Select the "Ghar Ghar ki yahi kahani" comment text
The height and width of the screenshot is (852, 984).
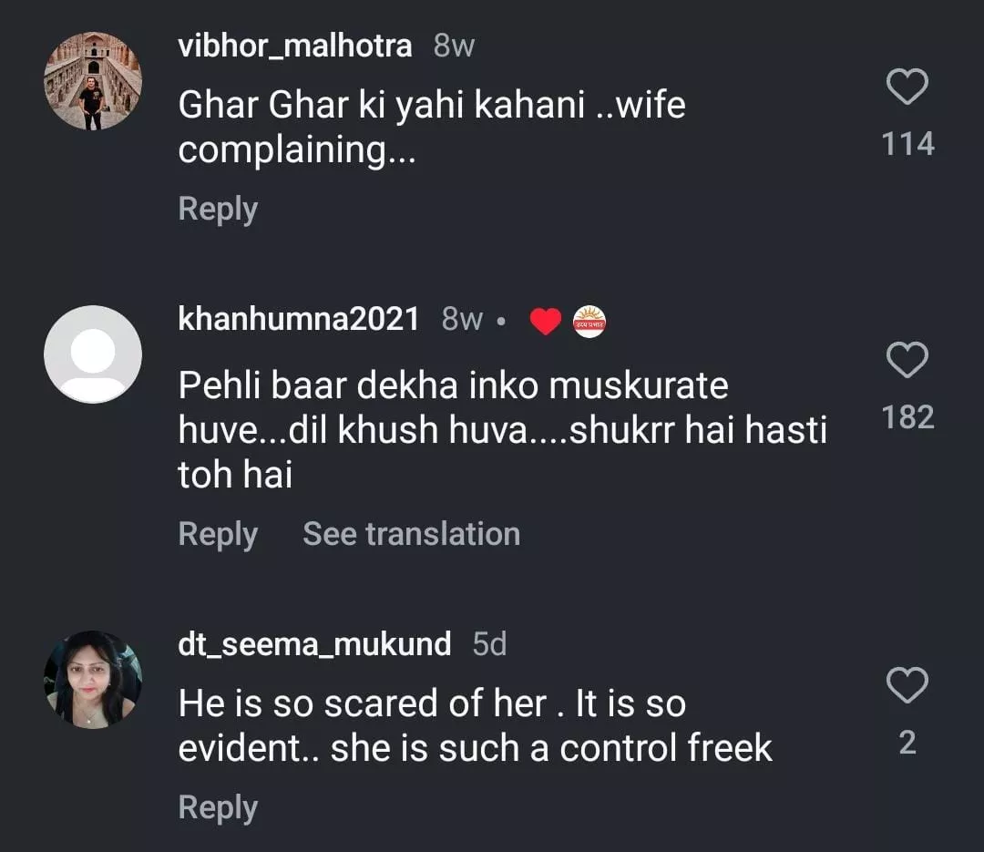(431, 128)
